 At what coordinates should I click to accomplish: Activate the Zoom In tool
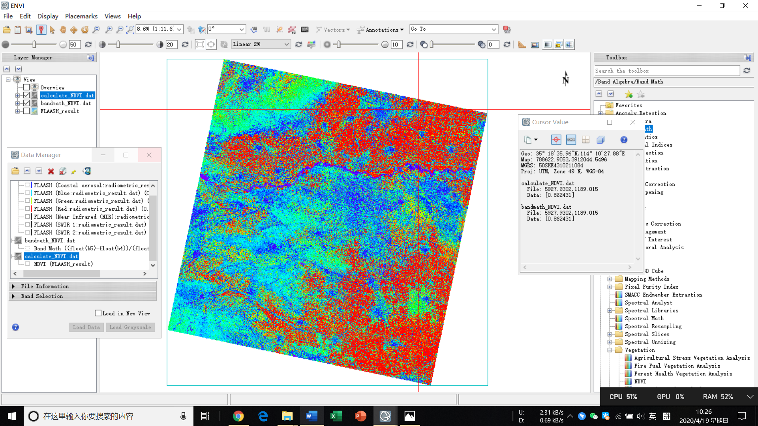point(109,30)
